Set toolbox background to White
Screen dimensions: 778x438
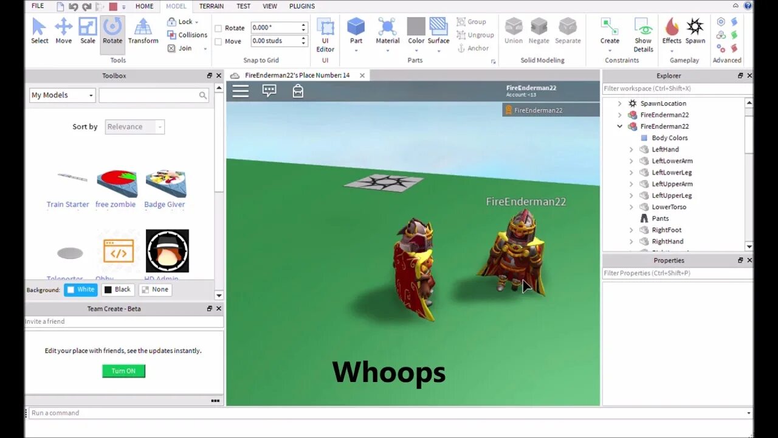click(80, 290)
